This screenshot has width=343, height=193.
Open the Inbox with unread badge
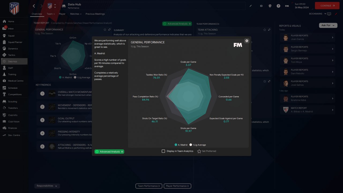(x=14, y=28)
